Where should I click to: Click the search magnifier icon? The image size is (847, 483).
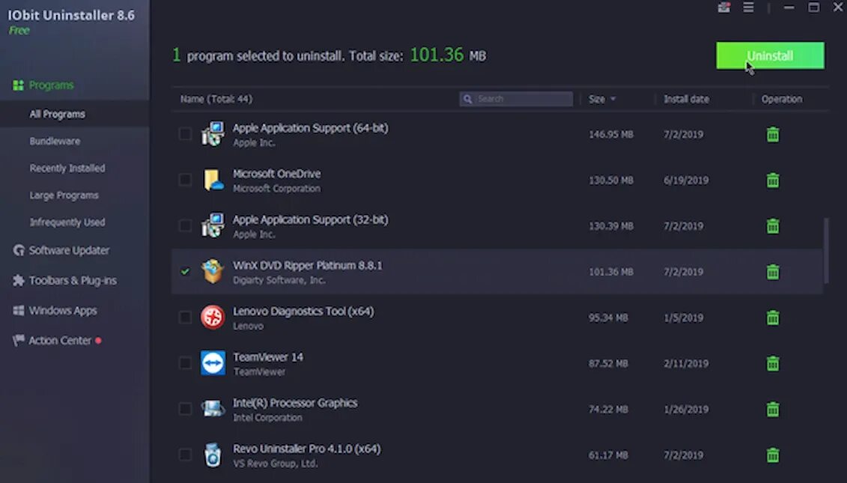pyautogui.click(x=468, y=99)
